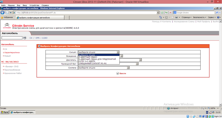Click the vehicle search input field
Screen dimensions: 222x118
click(x=12, y=38)
